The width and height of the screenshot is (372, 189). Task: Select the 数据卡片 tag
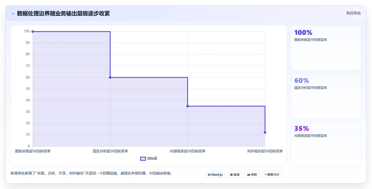click(272, 175)
